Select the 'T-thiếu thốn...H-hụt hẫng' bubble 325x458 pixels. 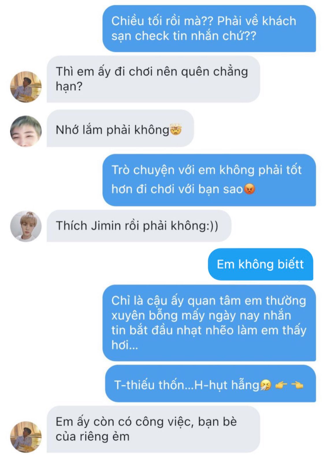(x=210, y=384)
